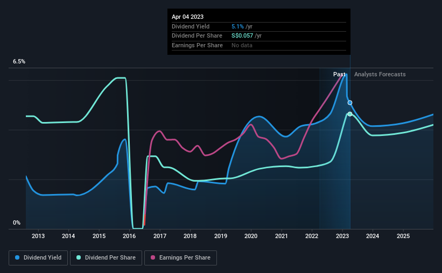Click the 2022 x-axis label
The image size is (442, 273).
(312, 236)
